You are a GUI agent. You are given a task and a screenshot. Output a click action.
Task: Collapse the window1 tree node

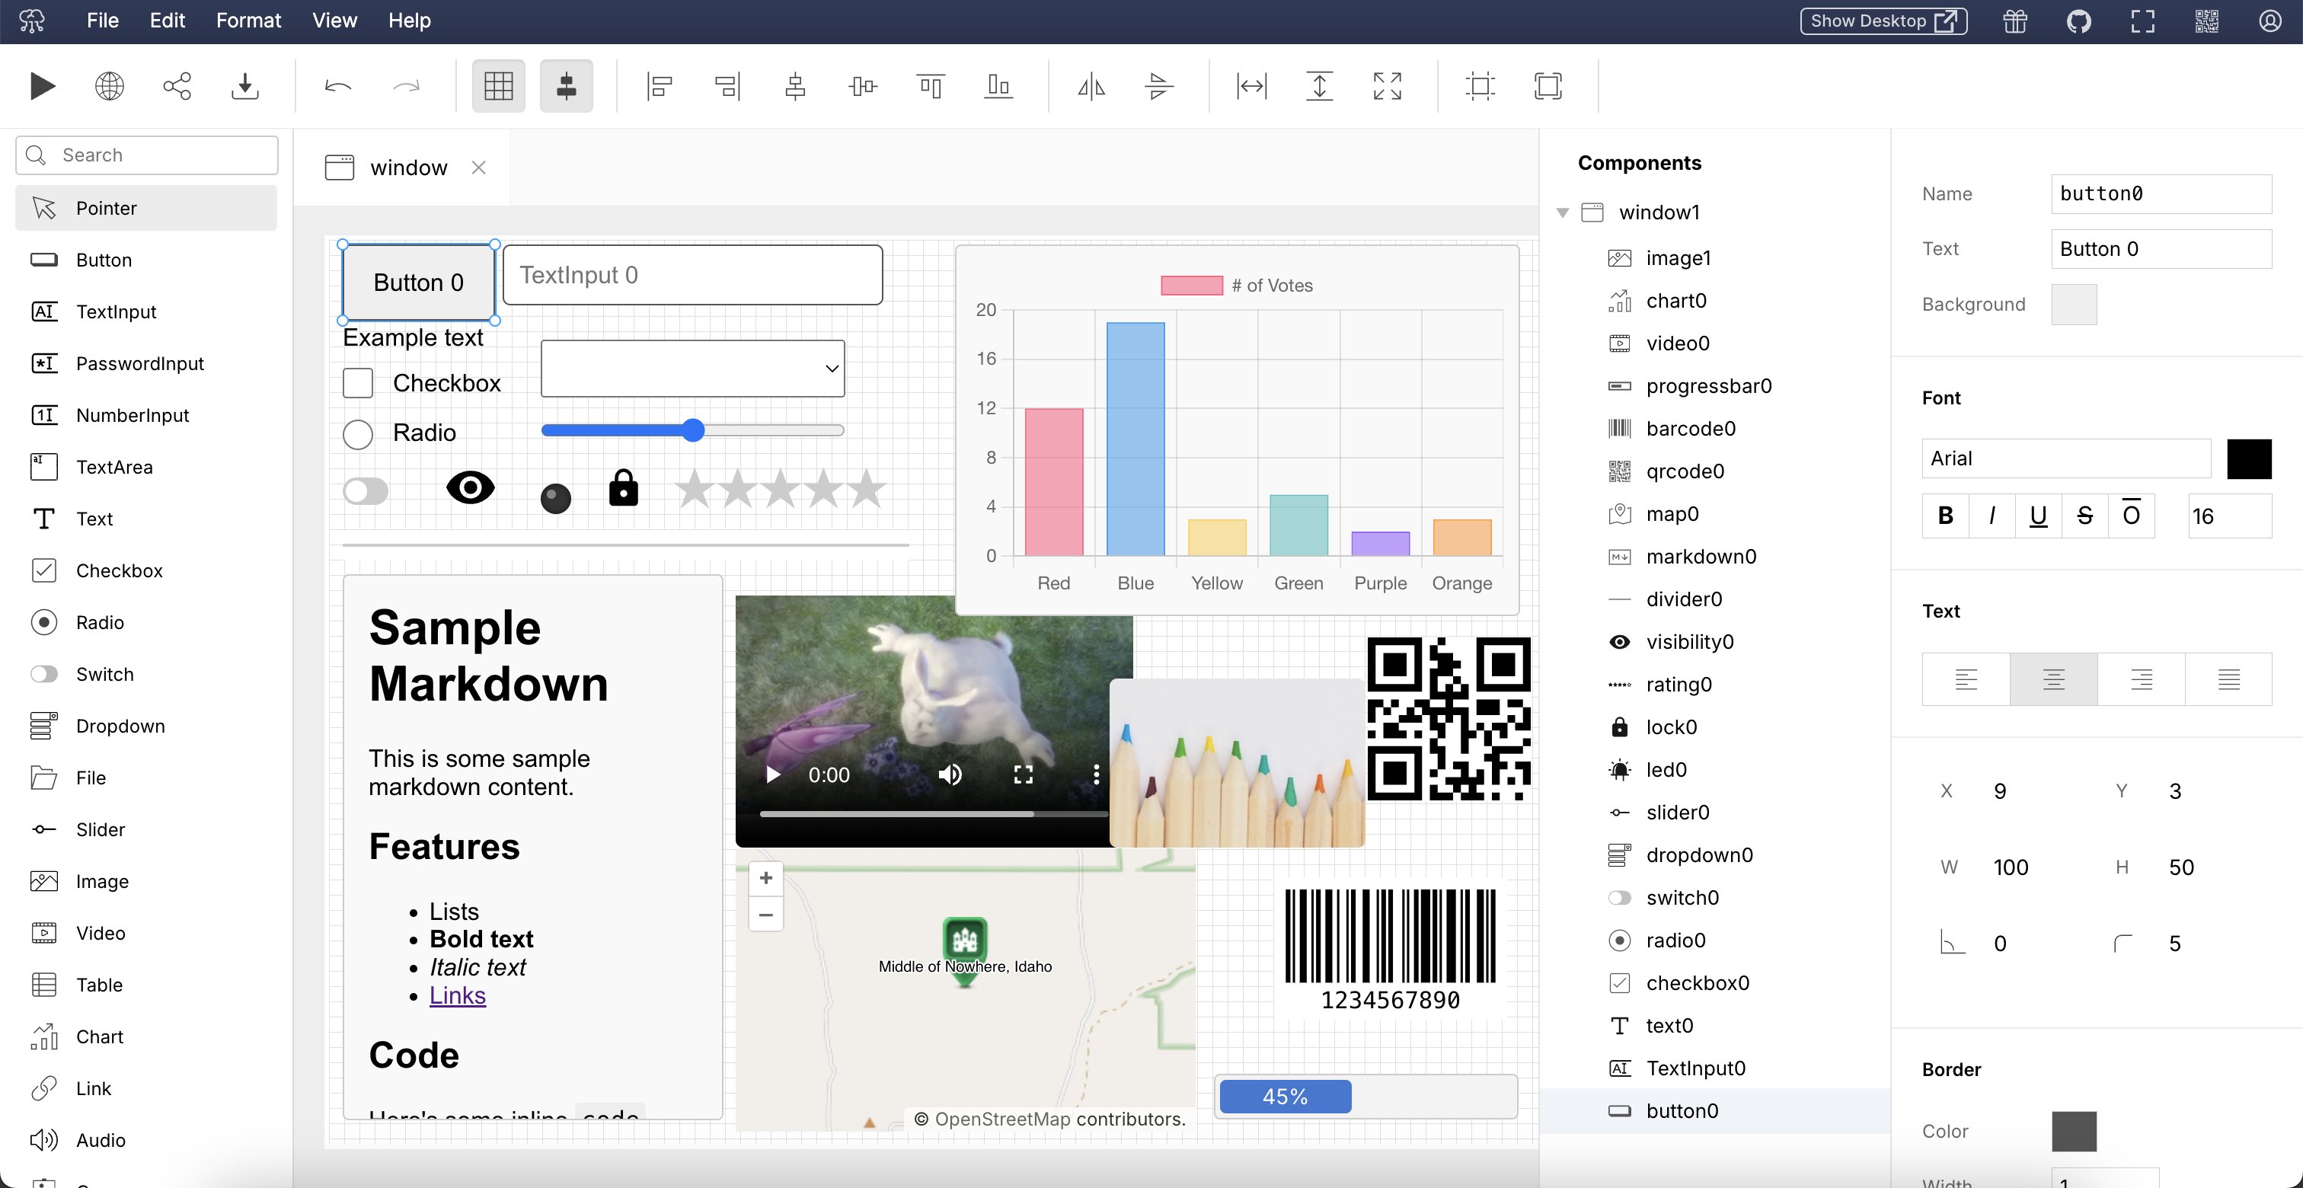pos(1563,212)
